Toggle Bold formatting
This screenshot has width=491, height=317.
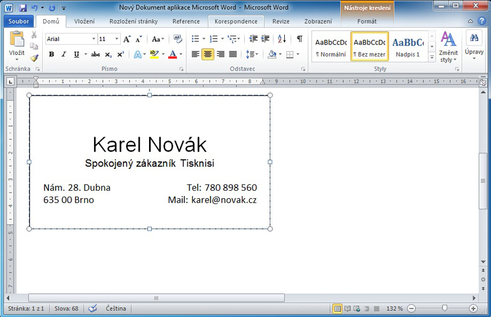51,54
